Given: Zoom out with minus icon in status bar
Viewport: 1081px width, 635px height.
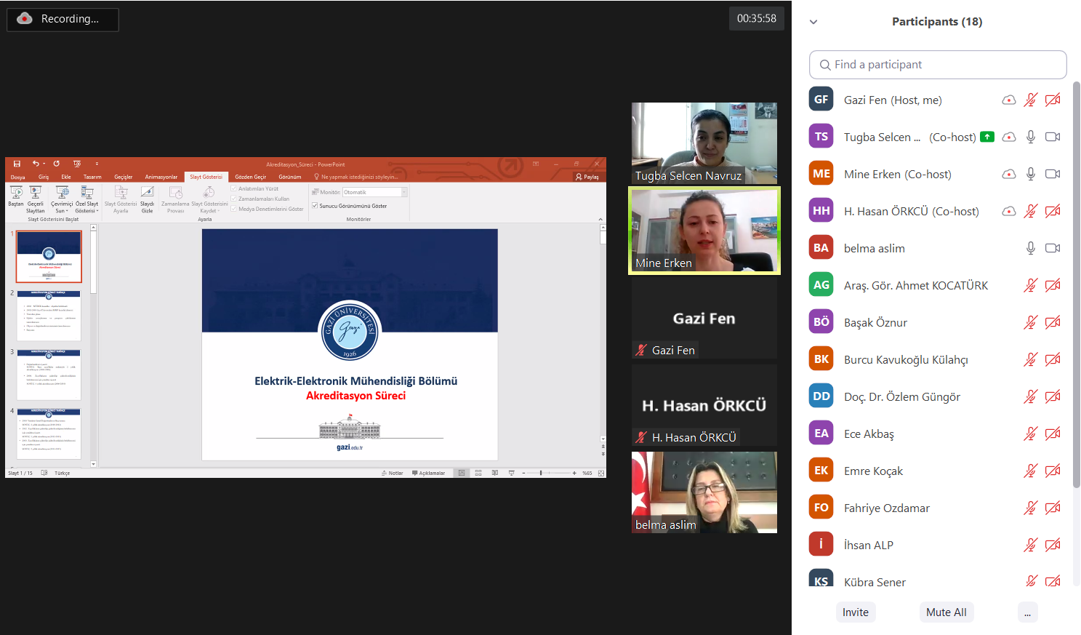Looking at the screenshot, I should (x=523, y=473).
